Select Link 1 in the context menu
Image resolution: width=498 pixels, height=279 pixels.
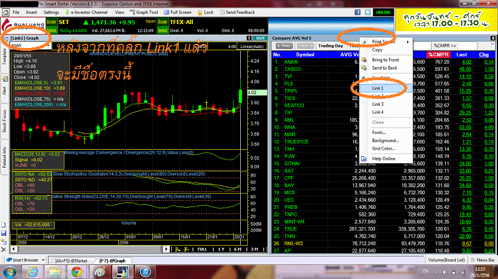click(x=386, y=88)
